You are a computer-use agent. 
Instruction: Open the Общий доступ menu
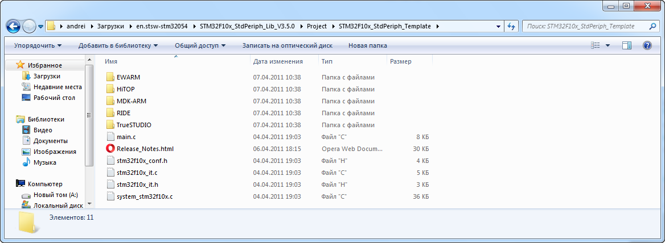tap(200, 45)
